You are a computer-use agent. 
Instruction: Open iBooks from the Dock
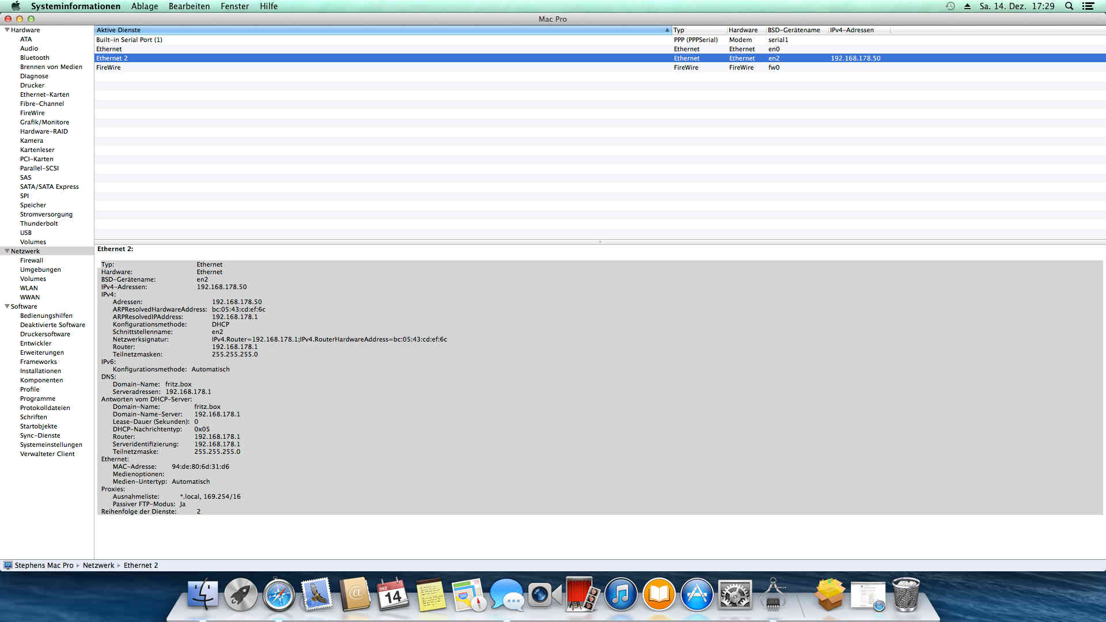[658, 595]
